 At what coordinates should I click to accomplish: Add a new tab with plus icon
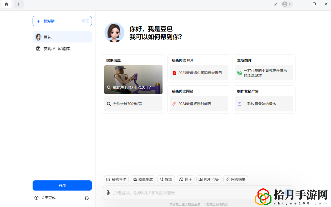pos(19,4)
